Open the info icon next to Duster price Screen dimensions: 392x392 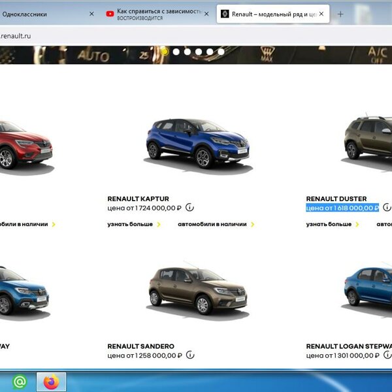[387, 207]
